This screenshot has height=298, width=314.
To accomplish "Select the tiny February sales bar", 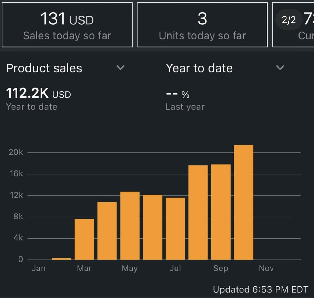I will pyautogui.click(x=61, y=259).
